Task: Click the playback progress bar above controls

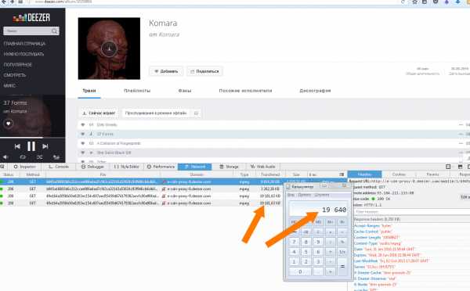Action: coord(32,138)
